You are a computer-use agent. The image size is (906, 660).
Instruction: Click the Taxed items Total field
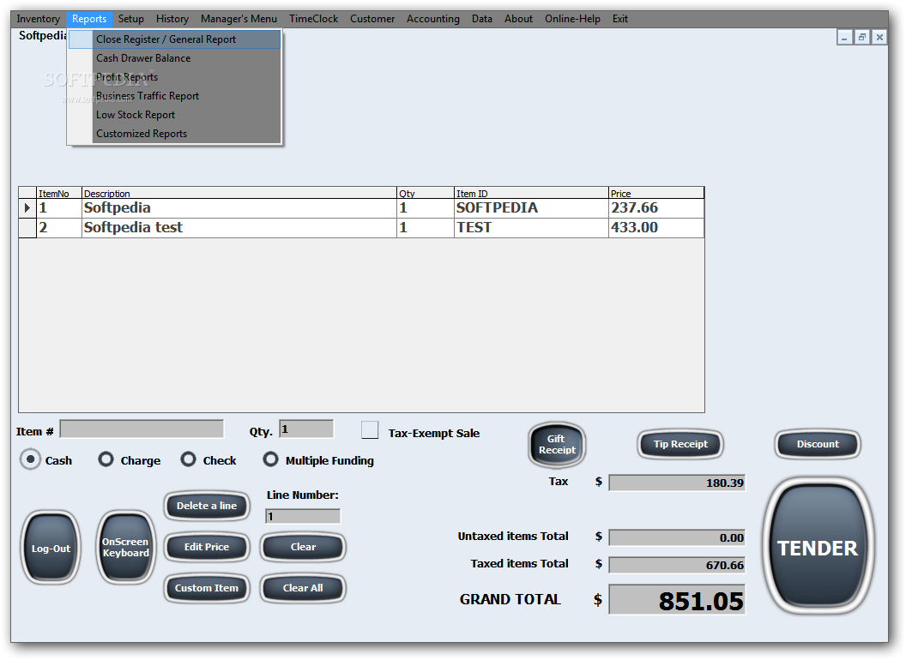point(677,565)
